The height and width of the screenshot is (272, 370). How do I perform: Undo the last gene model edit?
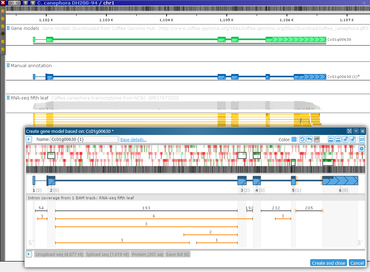click(309, 139)
